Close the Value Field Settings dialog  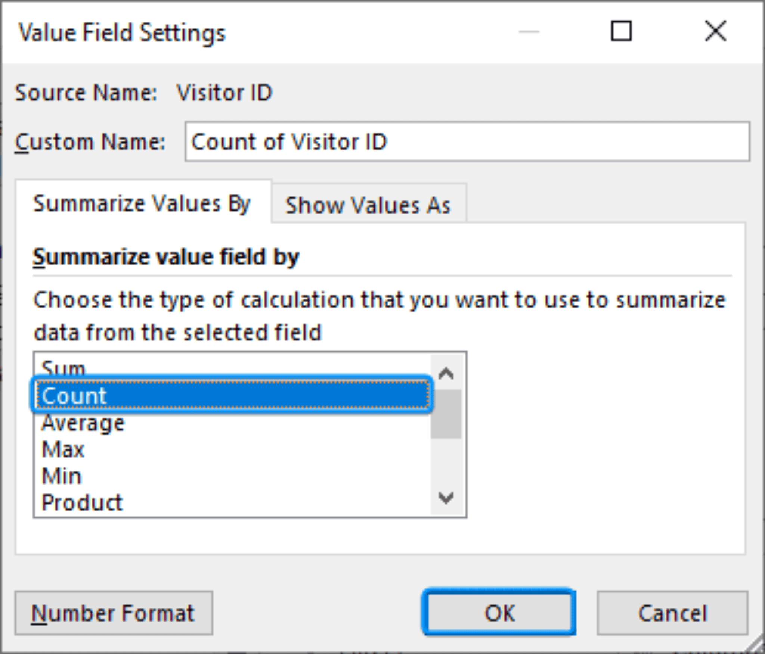tap(715, 32)
